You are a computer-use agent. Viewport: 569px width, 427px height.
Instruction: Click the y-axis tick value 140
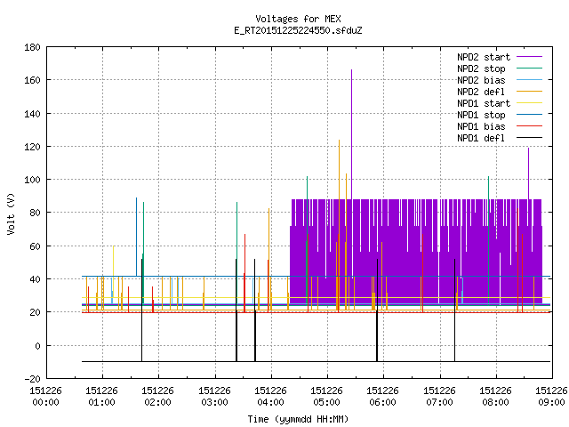32,114
